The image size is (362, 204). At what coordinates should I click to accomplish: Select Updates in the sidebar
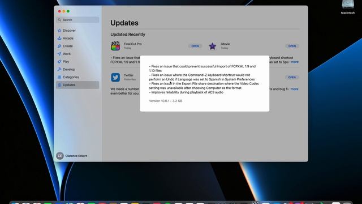click(x=77, y=85)
